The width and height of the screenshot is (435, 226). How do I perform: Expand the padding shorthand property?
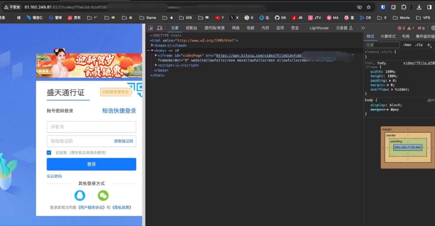tap(390, 81)
